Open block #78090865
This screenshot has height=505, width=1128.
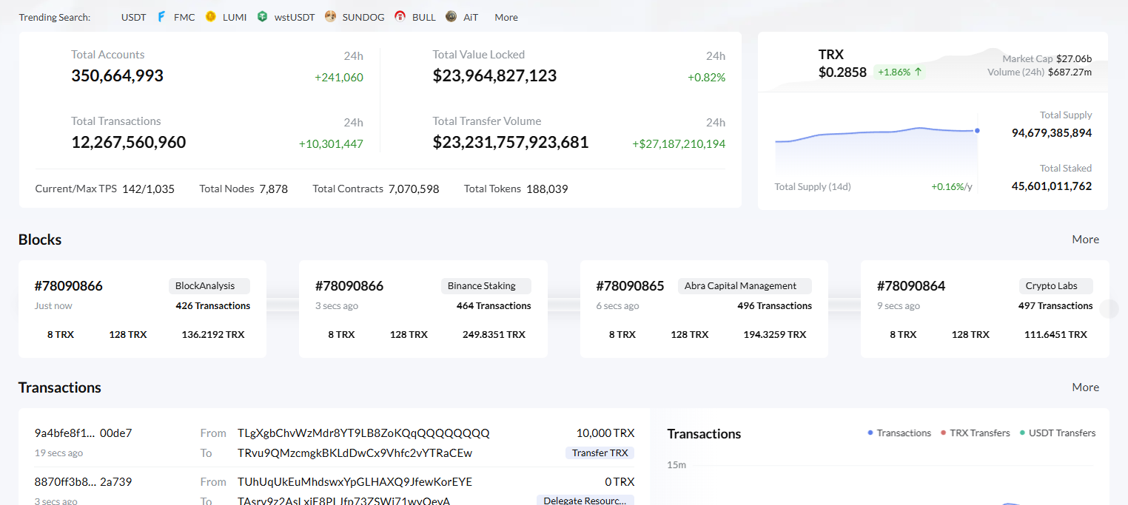630,286
